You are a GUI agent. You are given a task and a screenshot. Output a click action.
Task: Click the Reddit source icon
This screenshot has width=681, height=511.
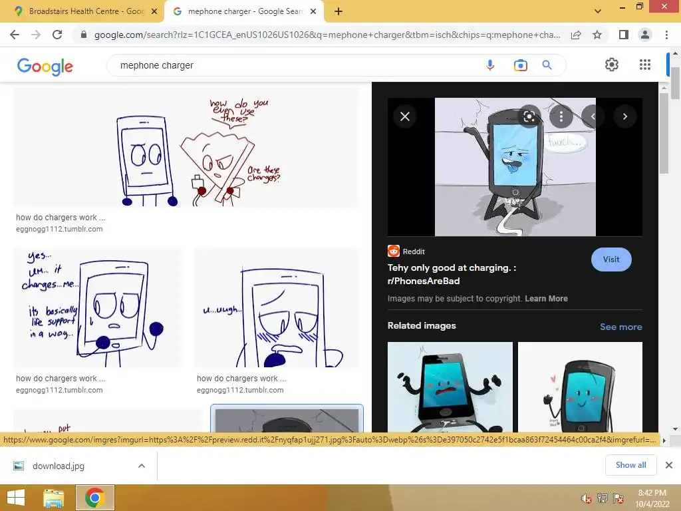394,251
